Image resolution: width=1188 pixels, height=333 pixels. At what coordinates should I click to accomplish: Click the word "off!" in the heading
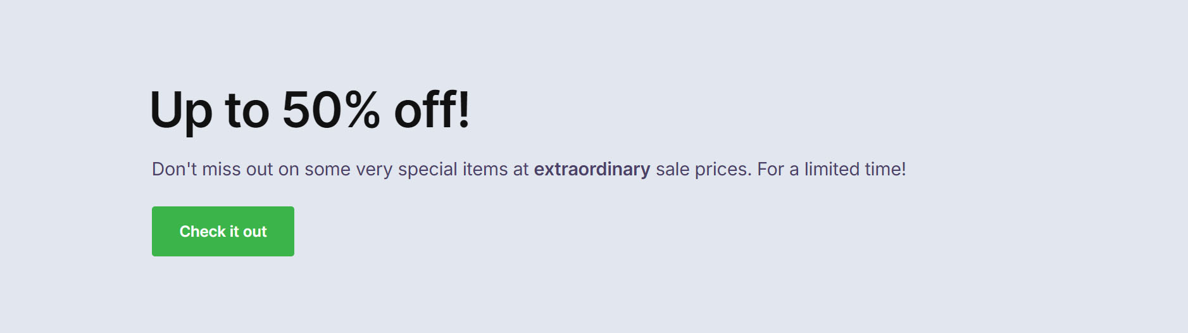(432, 110)
